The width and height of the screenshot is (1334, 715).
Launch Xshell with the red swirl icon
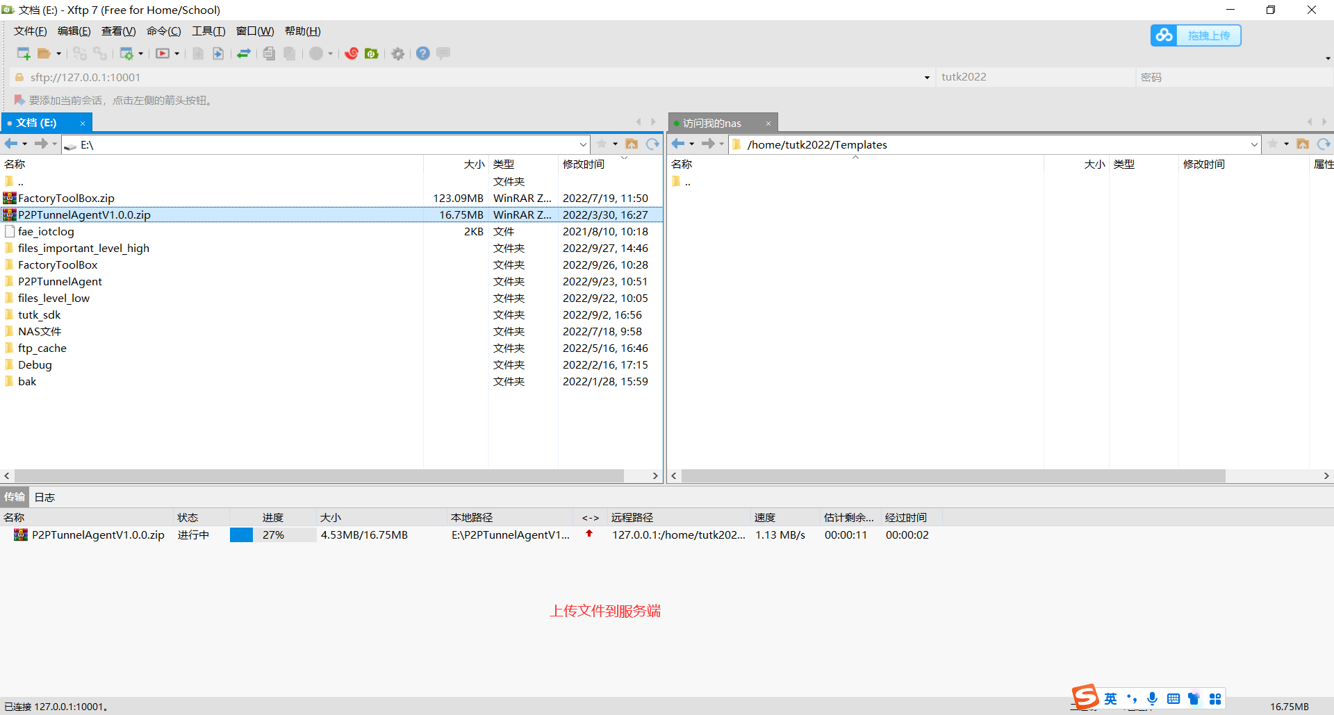(x=352, y=53)
